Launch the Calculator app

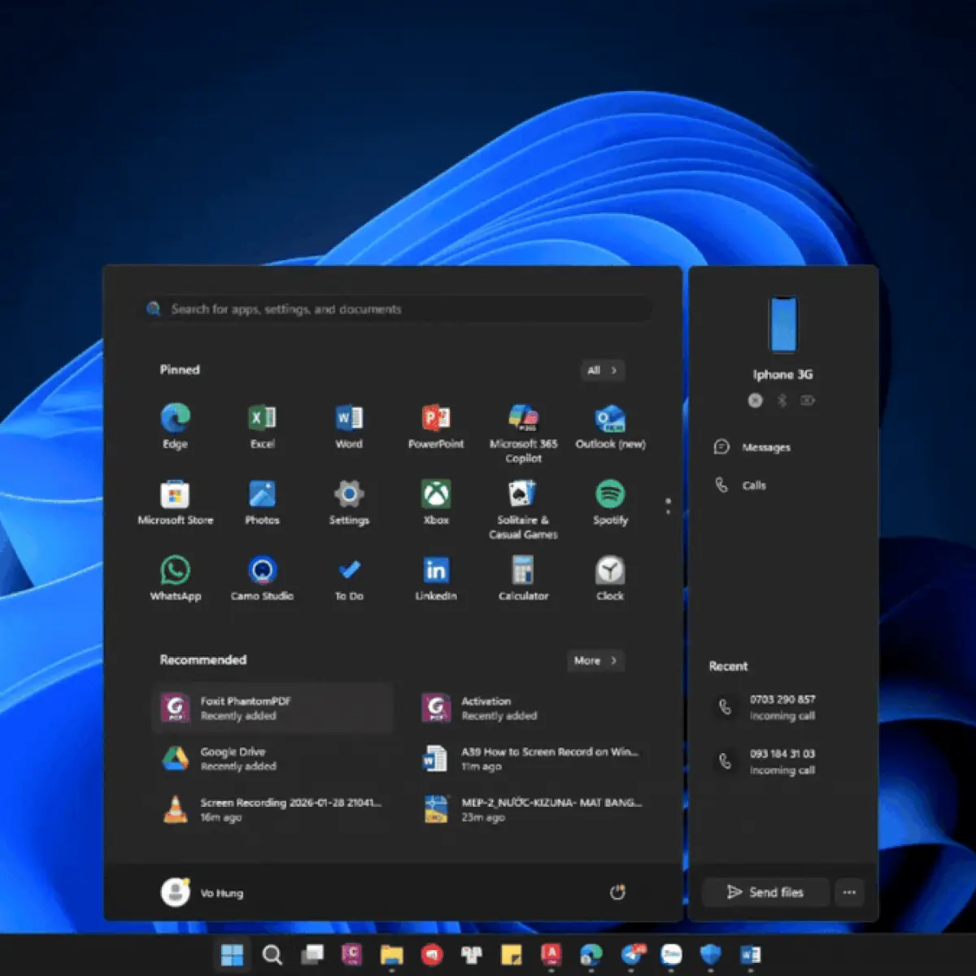coord(523,579)
